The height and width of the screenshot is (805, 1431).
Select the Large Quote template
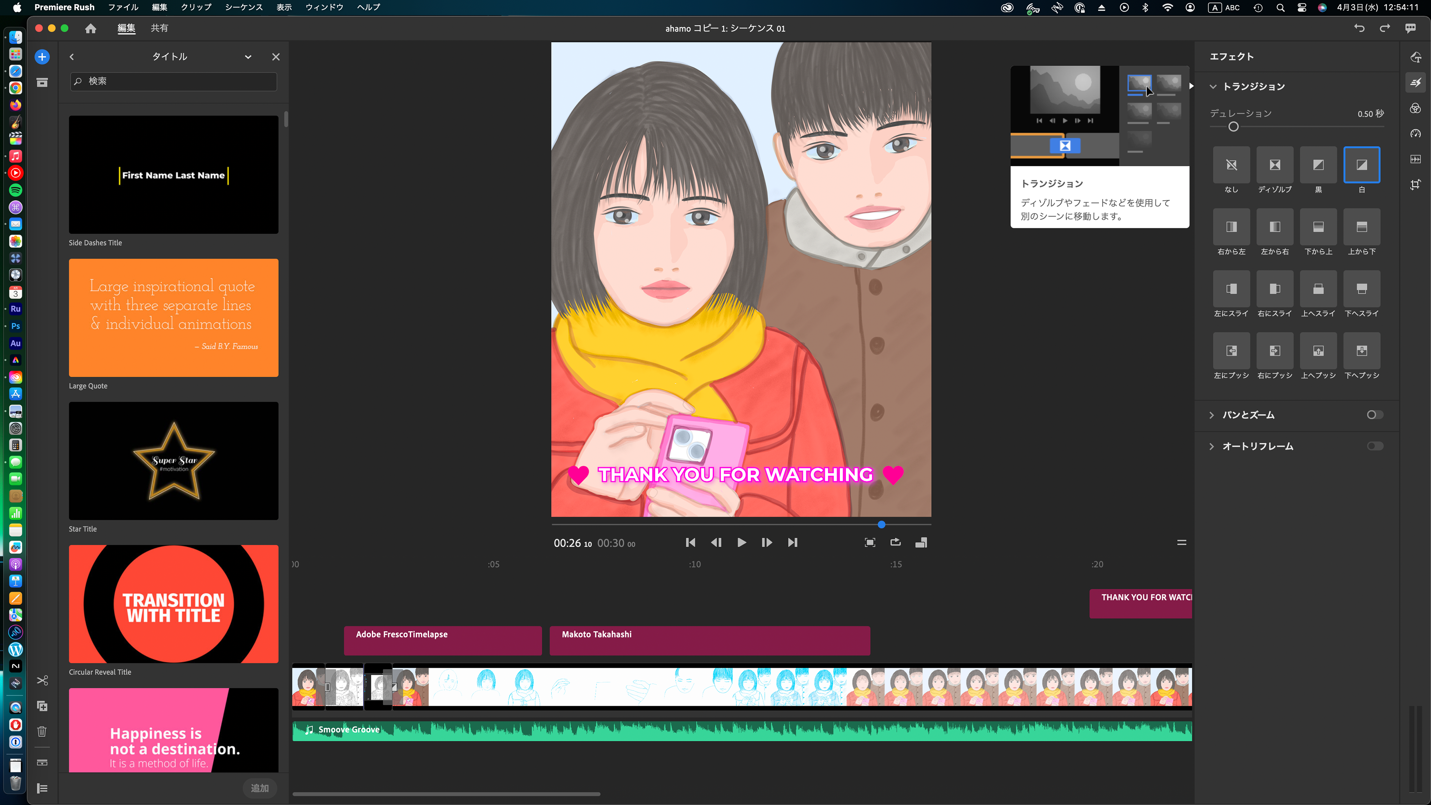[x=173, y=318]
